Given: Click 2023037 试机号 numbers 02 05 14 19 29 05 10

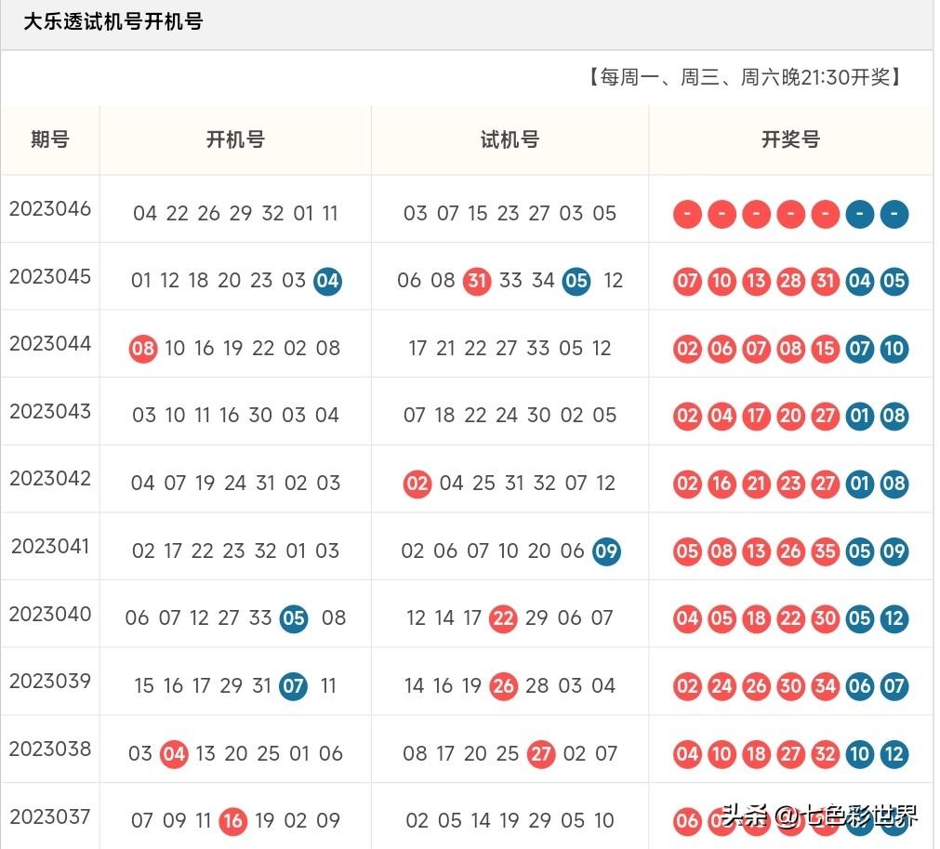Looking at the screenshot, I should pos(510,820).
